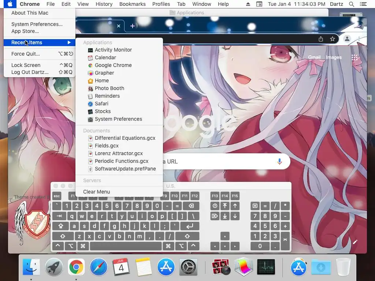Open Calendar in Recent Items list
Image resolution: width=375 pixels, height=281 pixels.
tap(119, 57)
